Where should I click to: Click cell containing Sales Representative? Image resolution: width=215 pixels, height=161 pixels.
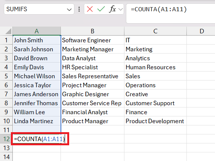(92, 76)
